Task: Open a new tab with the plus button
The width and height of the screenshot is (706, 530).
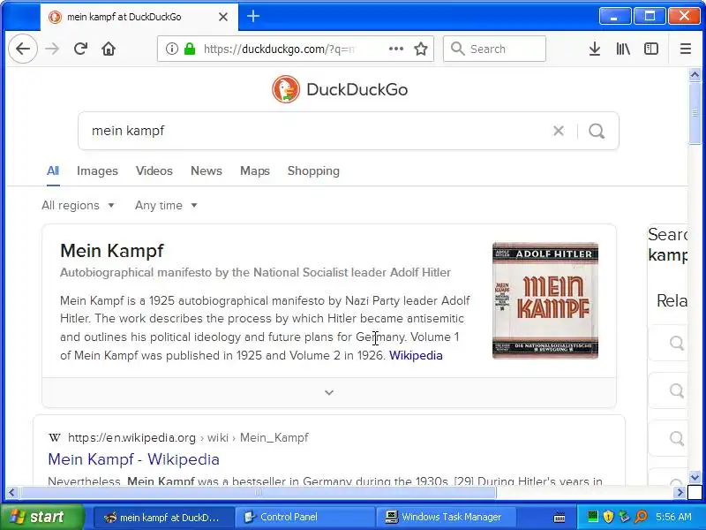Action: coord(253,17)
